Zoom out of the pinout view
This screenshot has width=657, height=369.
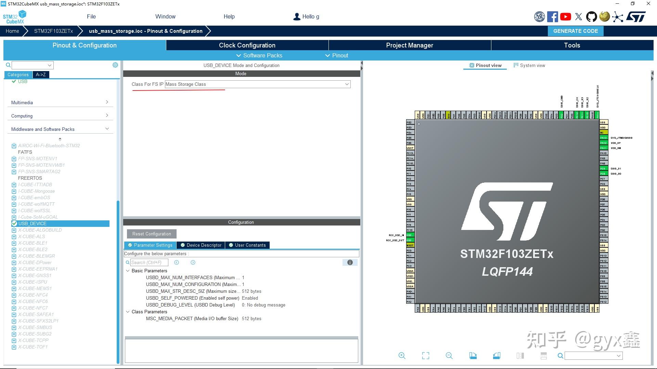pos(449,356)
